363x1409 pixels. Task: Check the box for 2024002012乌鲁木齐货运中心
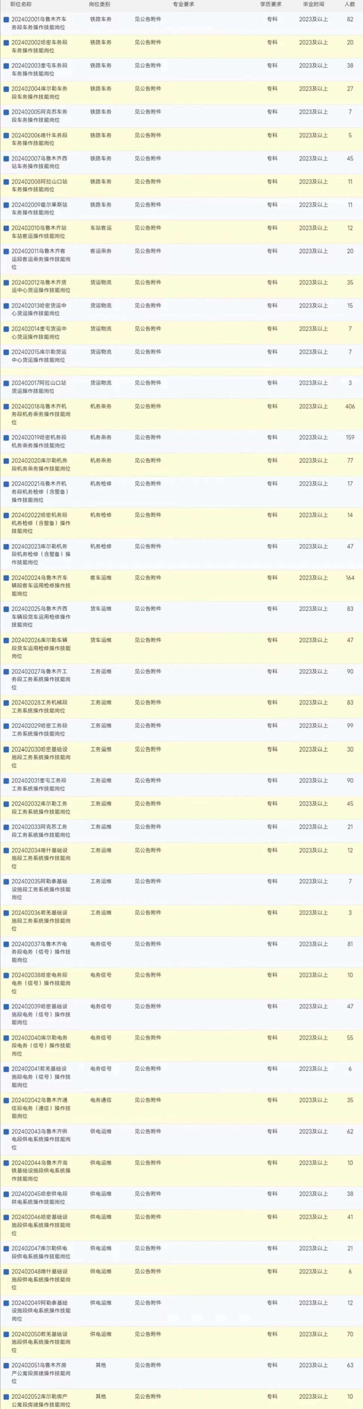pos(6,283)
